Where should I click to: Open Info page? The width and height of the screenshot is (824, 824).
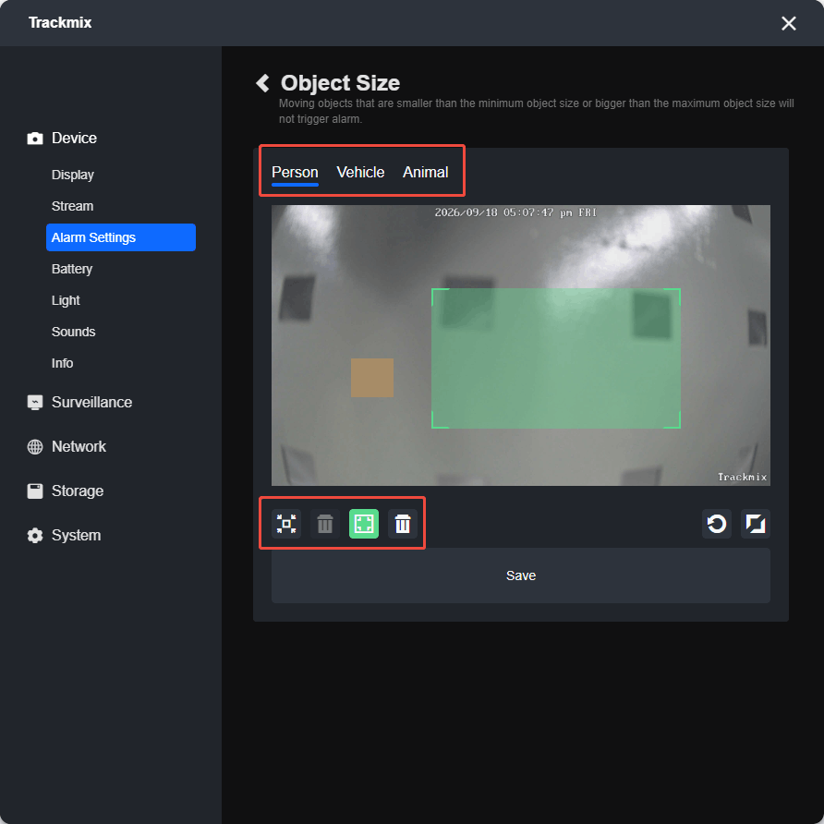coord(62,363)
